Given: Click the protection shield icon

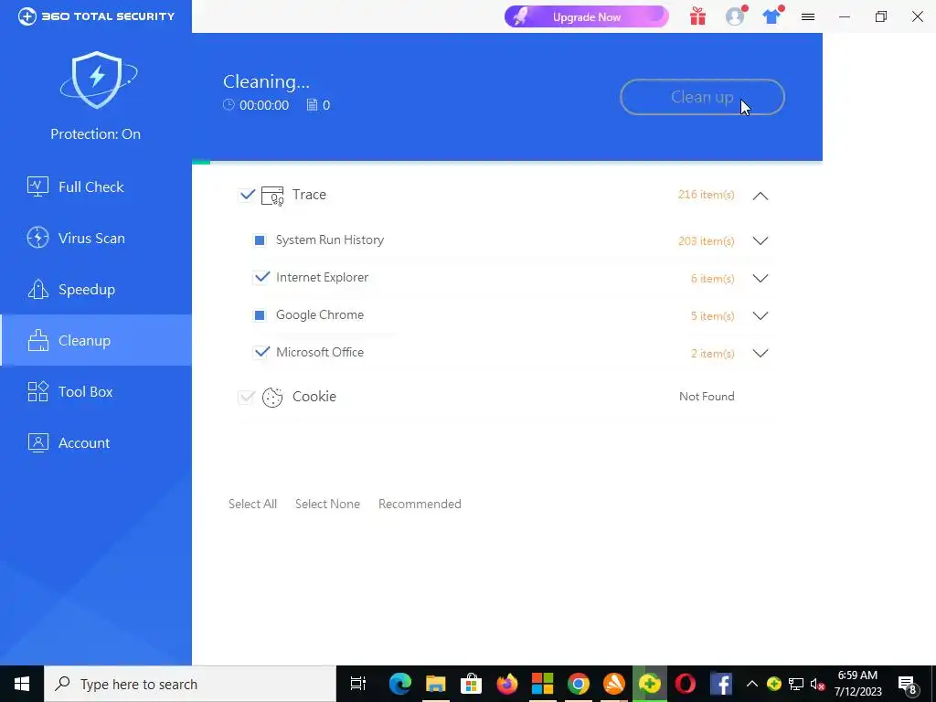Looking at the screenshot, I should (x=97, y=80).
